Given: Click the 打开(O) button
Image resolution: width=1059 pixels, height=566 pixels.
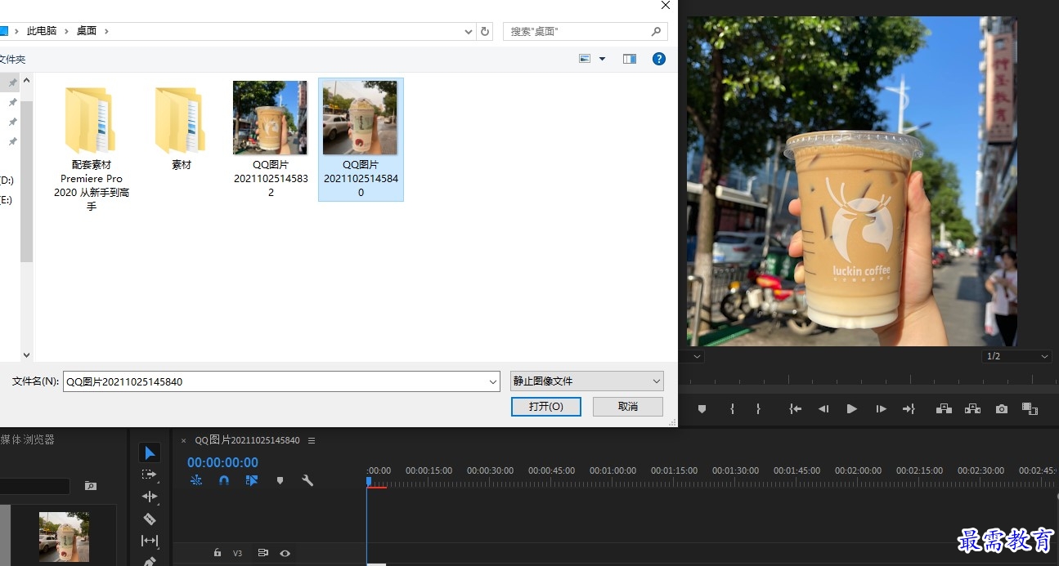Looking at the screenshot, I should click(545, 406).
